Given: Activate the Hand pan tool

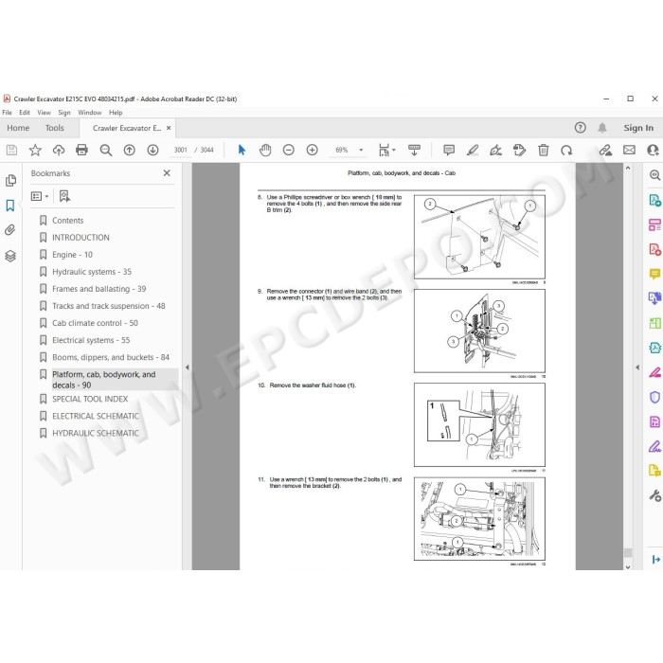Looking at the screenshot, I should point(265,150).
